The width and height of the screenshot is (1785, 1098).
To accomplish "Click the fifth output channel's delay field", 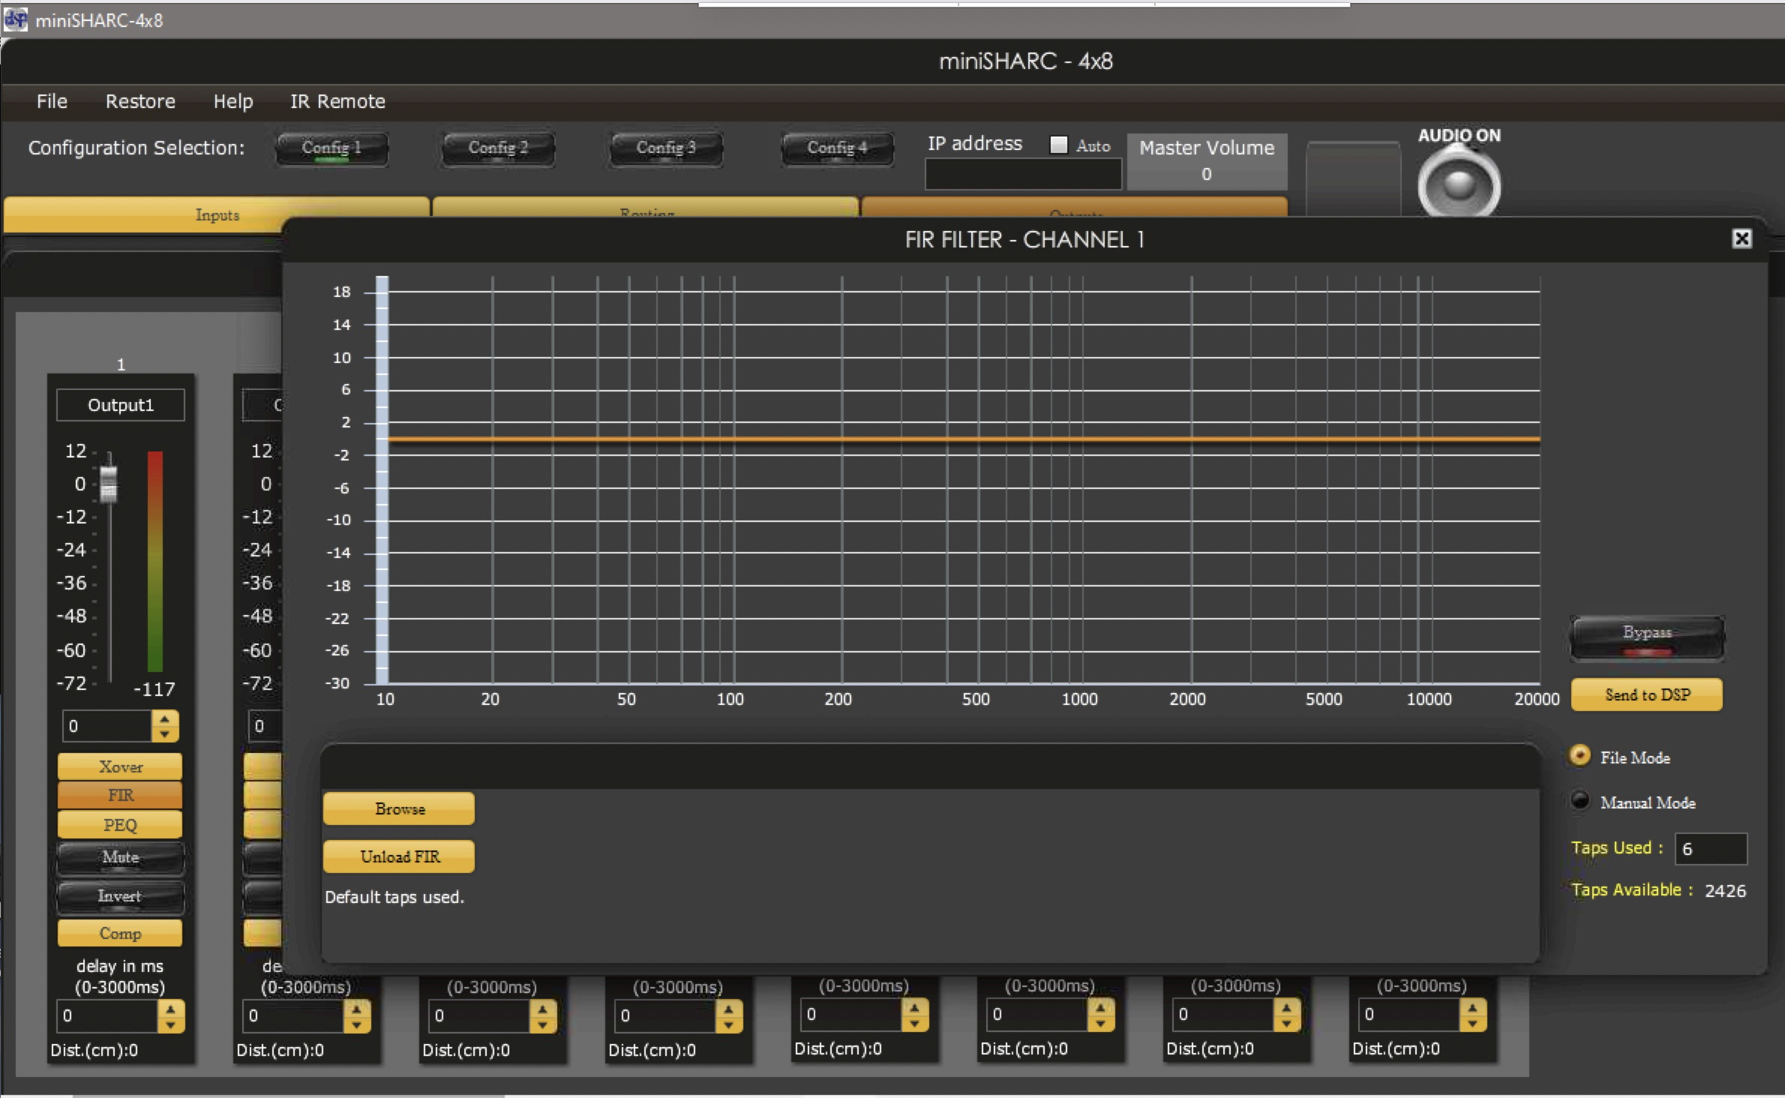I will (x=851, y=1015).
